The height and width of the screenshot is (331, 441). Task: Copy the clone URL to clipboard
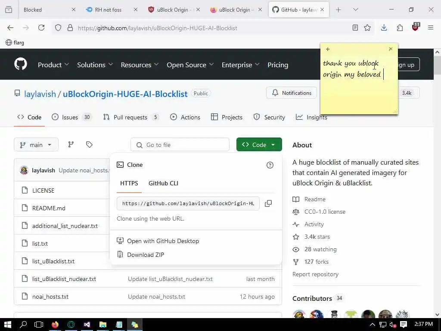[268, 203]
